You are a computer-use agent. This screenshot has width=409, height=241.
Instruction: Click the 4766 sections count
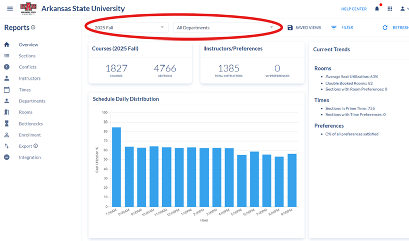pyautogui.click(x=165, y=68)
